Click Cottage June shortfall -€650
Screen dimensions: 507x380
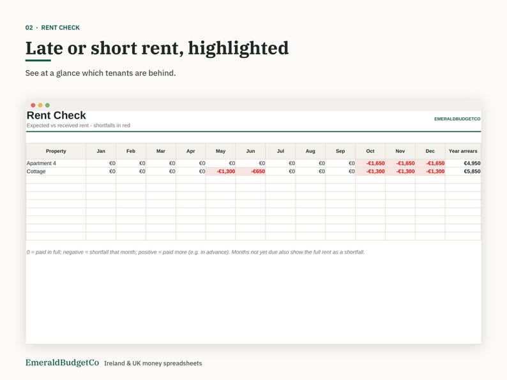pos(250,172)
